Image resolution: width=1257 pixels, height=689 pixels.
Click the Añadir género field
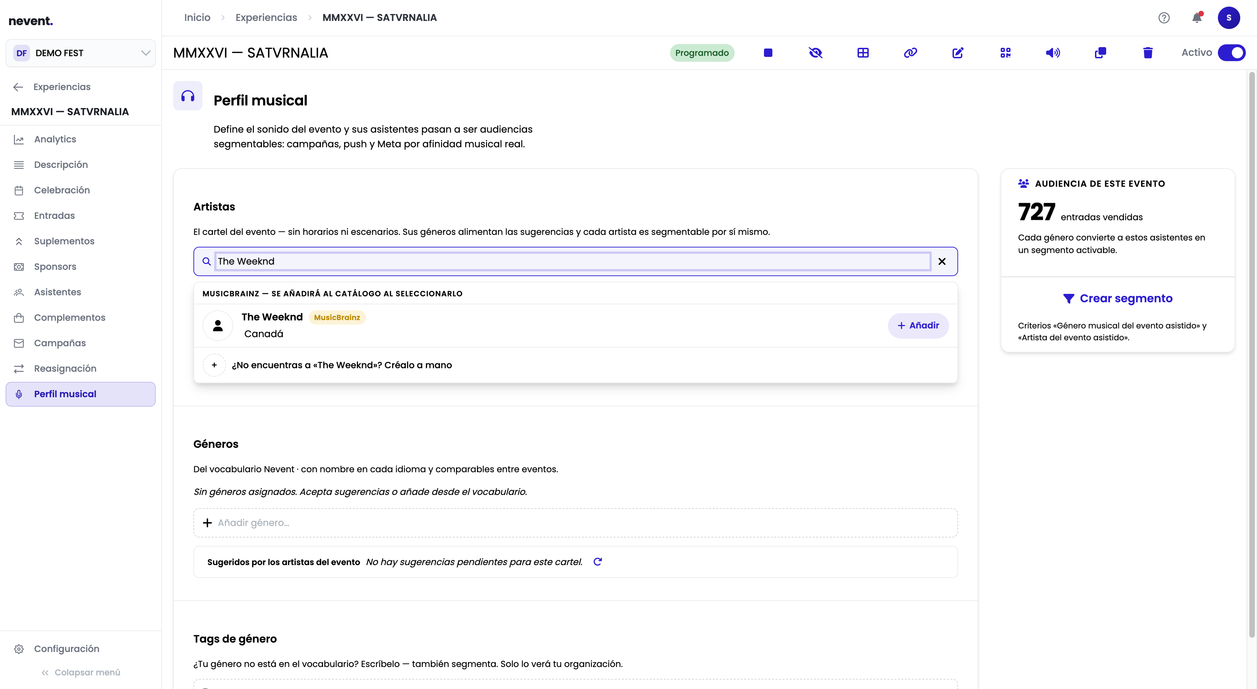pos(575,523)
